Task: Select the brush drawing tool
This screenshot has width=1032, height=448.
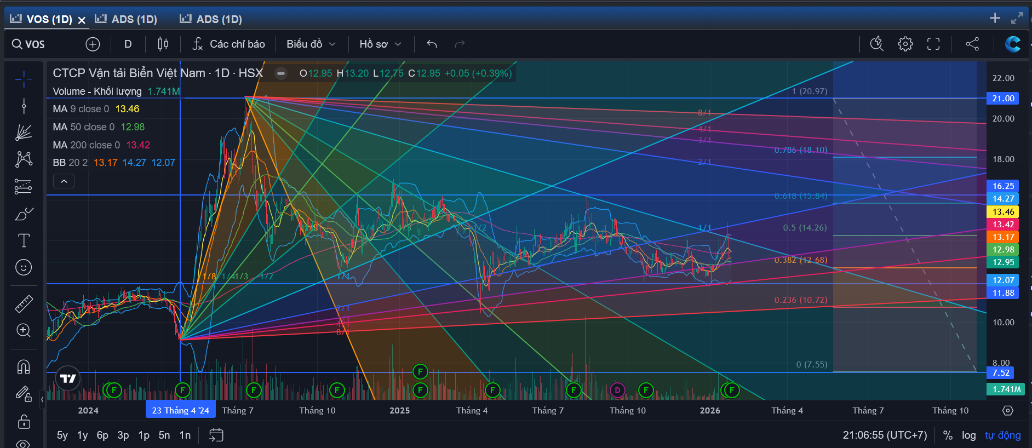Action: [24, 214]
